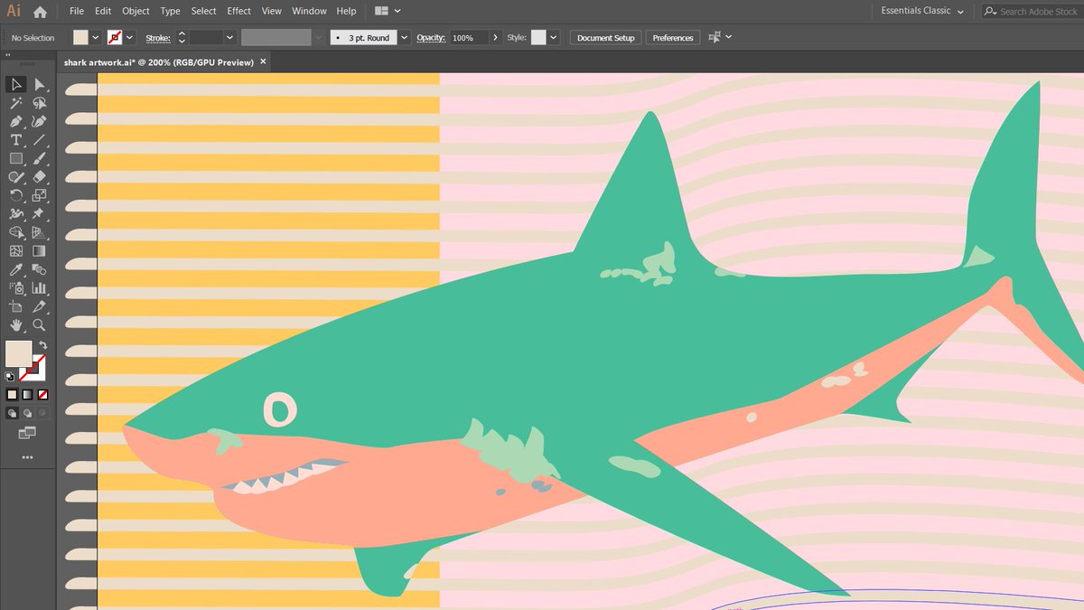Activate the Width (warp) tool
This screenshot has width=1084, height=610.
click(16, 214)
